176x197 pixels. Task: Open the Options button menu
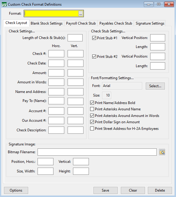(16, 190)
